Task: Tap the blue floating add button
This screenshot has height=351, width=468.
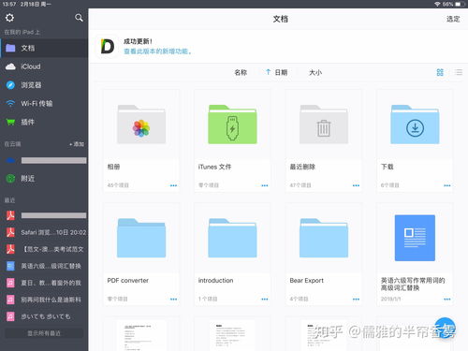Action: point(445,328)
